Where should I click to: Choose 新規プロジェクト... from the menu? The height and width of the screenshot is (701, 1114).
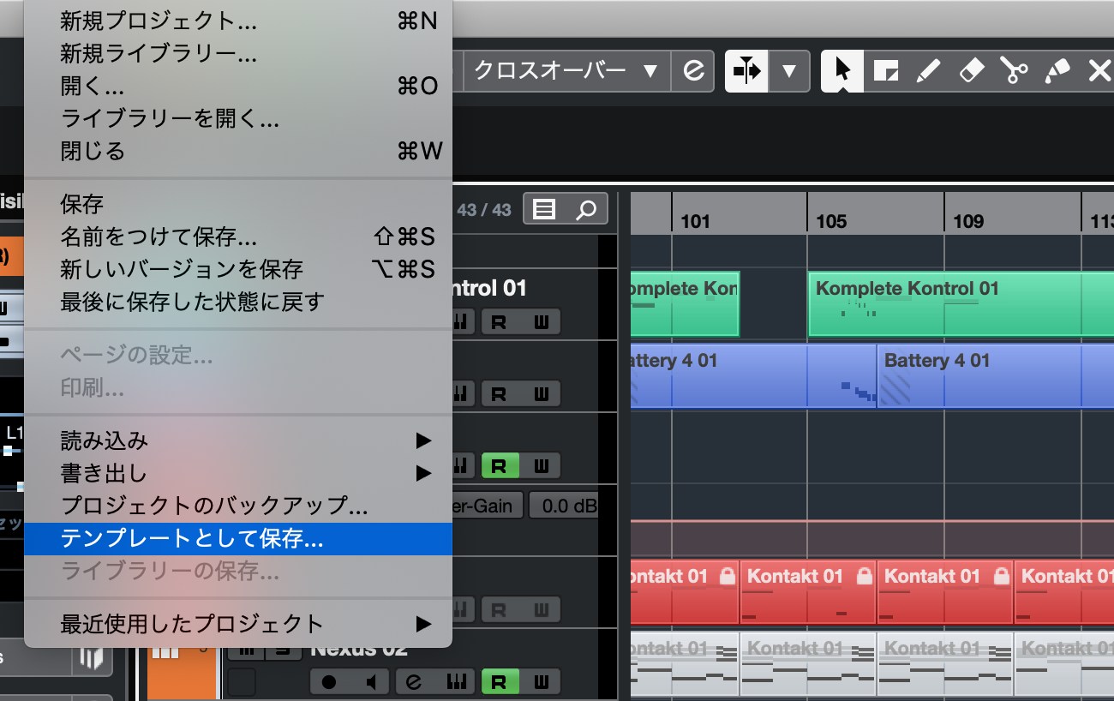pyautogui.click(x=238, y=21)
